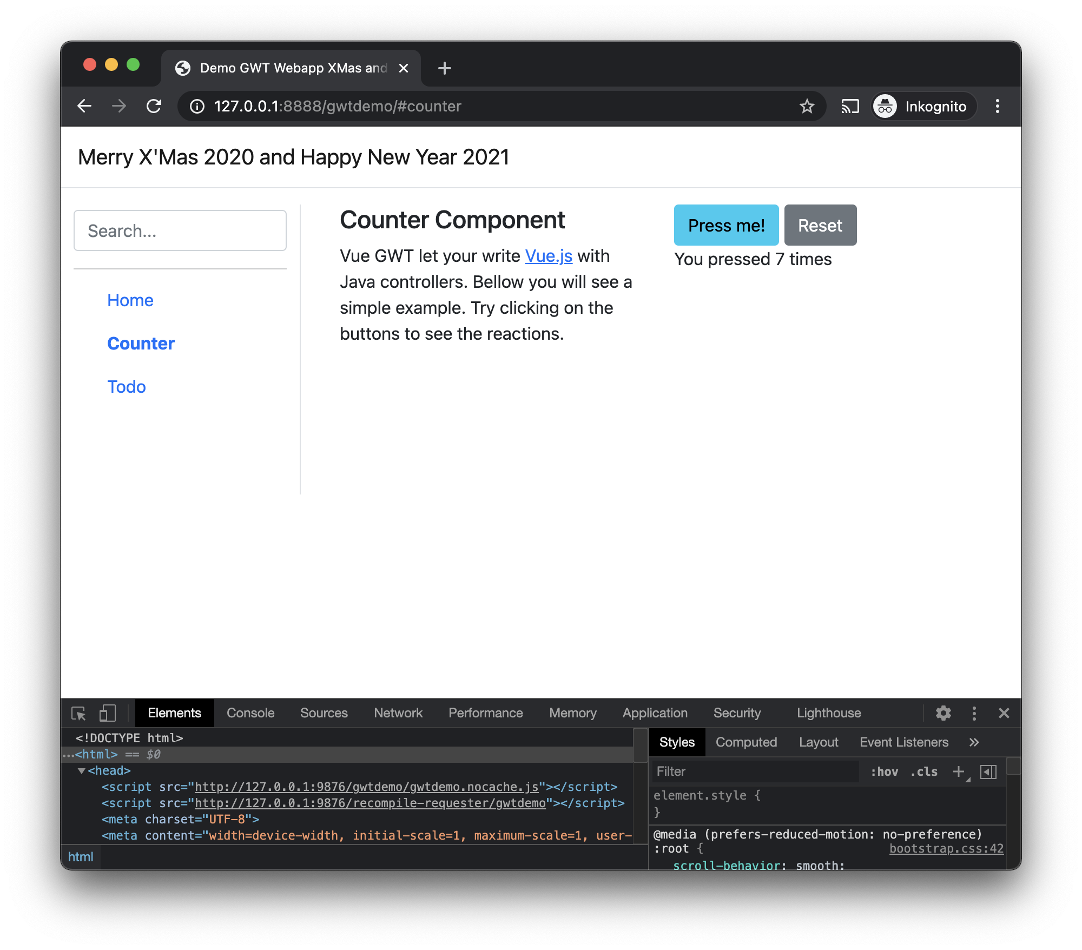
Task: Open the recompile-requester/gwtdemo script link
Action: [370, 803]
